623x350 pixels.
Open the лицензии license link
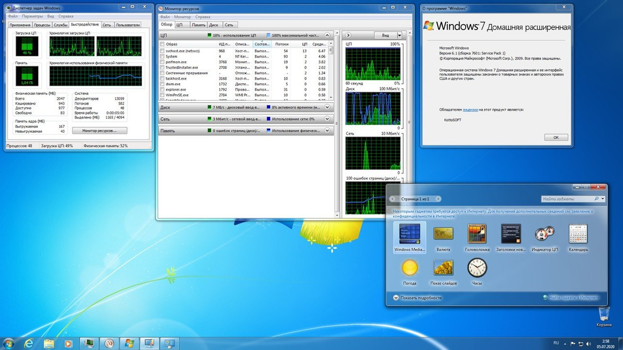(470, 110)
